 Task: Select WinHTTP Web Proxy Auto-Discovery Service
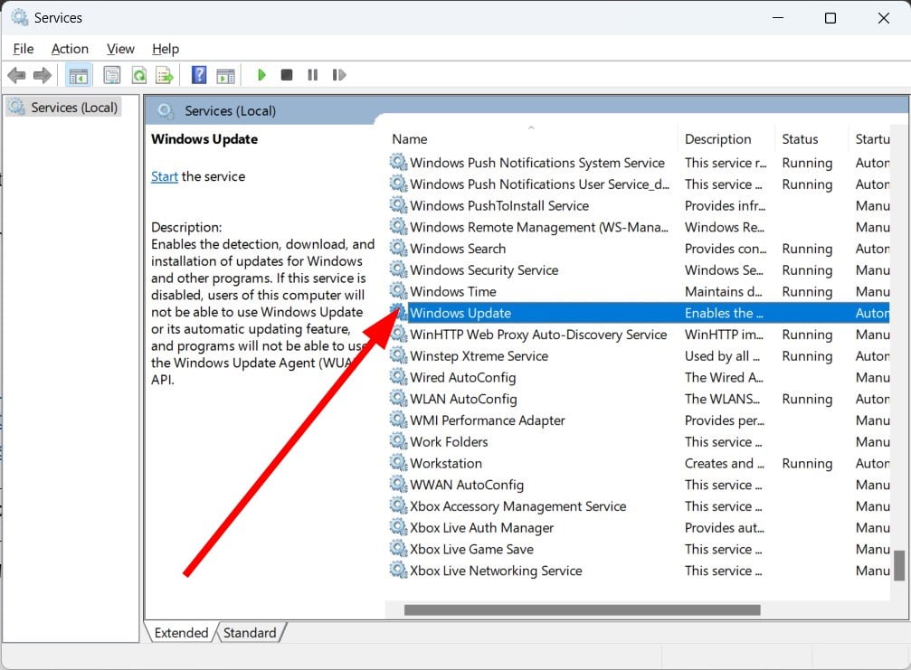pyautogui.click(x=638, y=335)
